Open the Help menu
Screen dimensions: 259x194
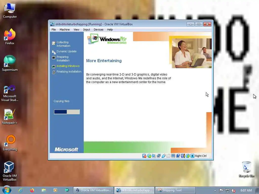110,30
